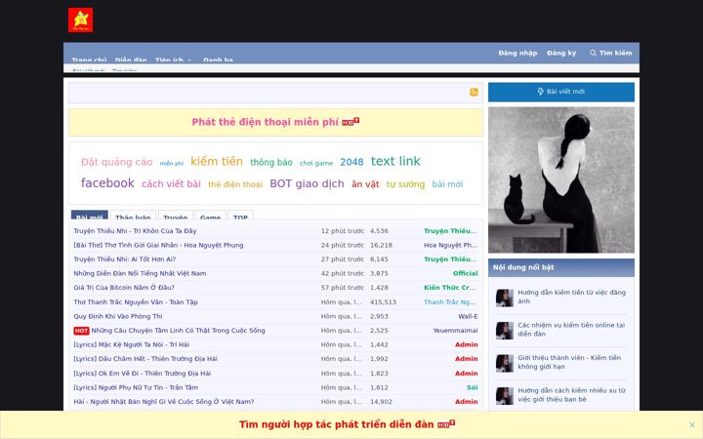Open Danh bạ in navigation bar
Image resolution: width=703 pixels, height=439 pixels.
point(218,60)
